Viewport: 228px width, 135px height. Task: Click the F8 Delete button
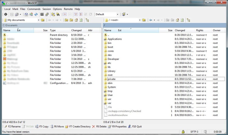99,127
